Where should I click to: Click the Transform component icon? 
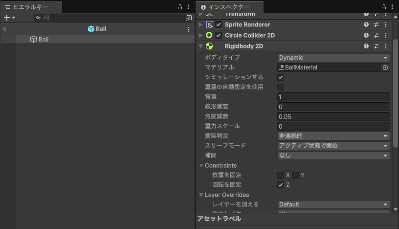click(209, 15)
